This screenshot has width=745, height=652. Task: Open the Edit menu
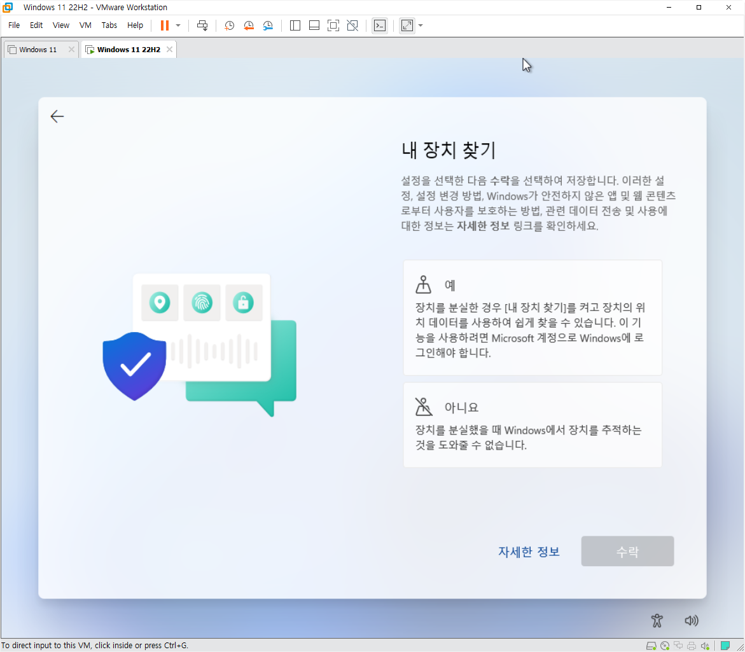[36, 25]
